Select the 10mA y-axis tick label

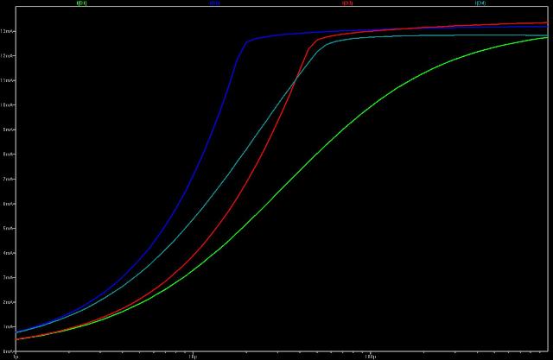coord(8,105)
